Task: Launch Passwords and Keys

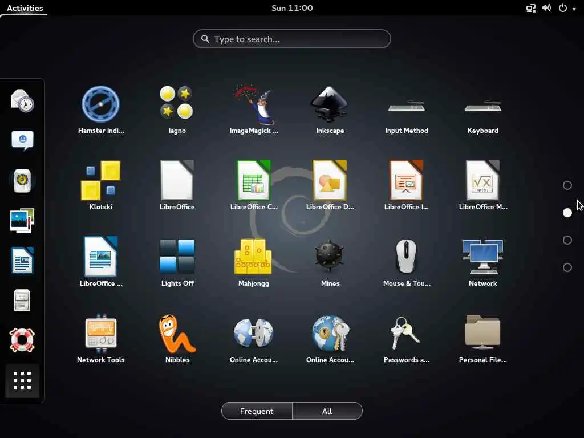Action: point(406,338)
